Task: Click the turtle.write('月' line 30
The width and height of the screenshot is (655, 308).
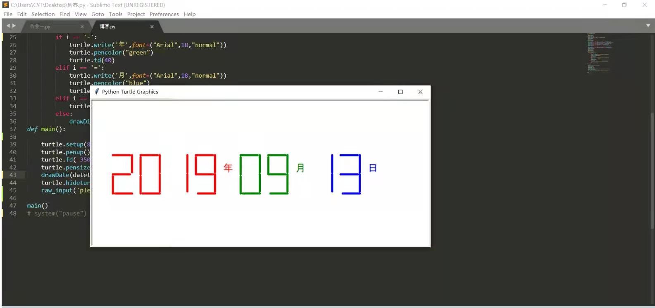Action: (x=148, y=76)
